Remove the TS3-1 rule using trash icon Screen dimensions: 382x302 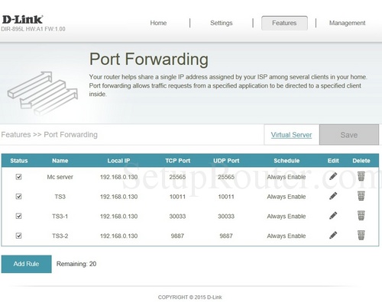tap(361, 215)
